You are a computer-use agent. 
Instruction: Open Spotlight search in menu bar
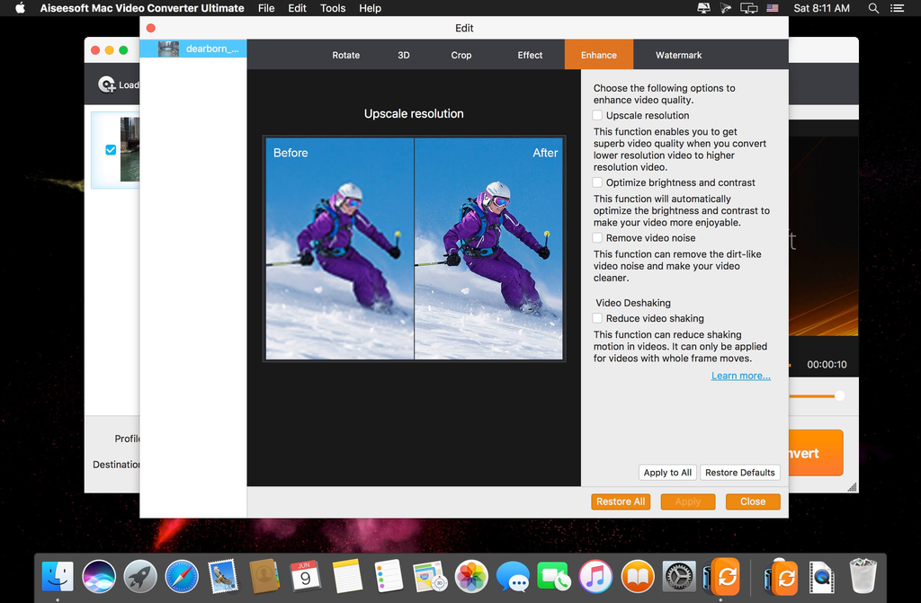click(873, 8)
